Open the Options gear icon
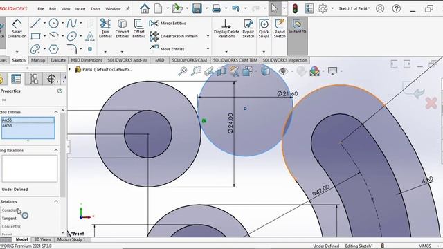443x249 pixels. coord(323,8)
